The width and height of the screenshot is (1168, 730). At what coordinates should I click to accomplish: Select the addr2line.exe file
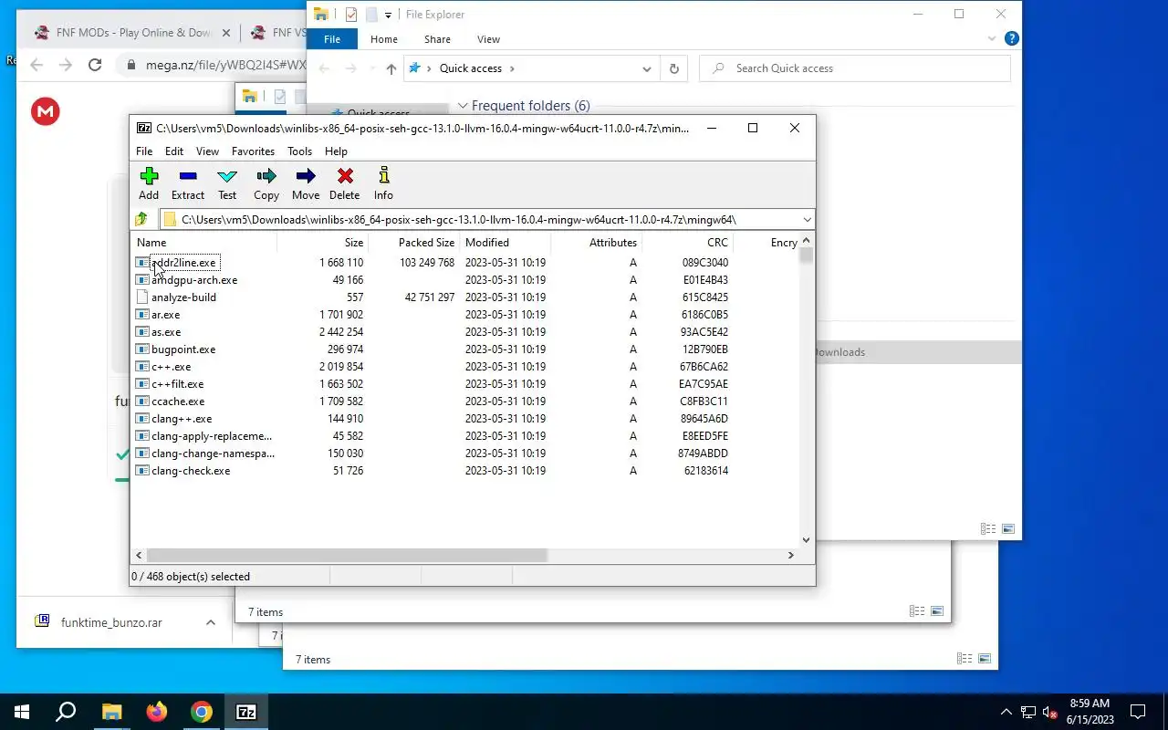point(183,263)
